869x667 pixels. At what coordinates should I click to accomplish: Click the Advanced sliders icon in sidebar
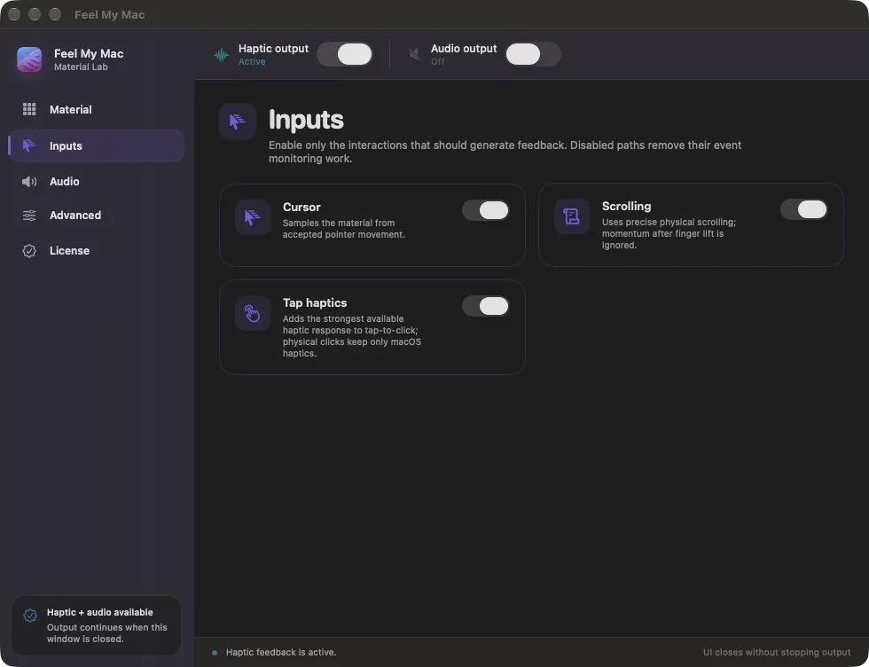point(29,216)
